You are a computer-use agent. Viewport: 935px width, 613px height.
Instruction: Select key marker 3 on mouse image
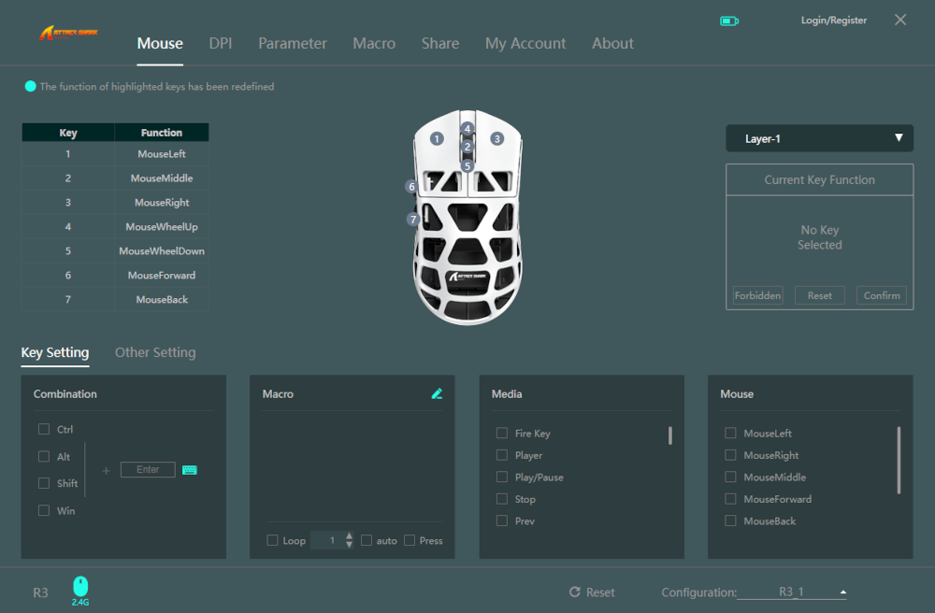(x=497, y=138)
